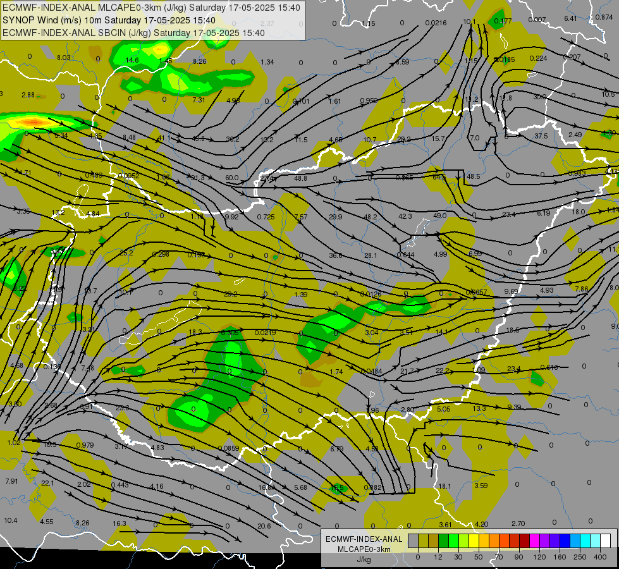Click the map value '3.59'
The width and height of the screenshot is (619, 569).
(x=481, y=486)
